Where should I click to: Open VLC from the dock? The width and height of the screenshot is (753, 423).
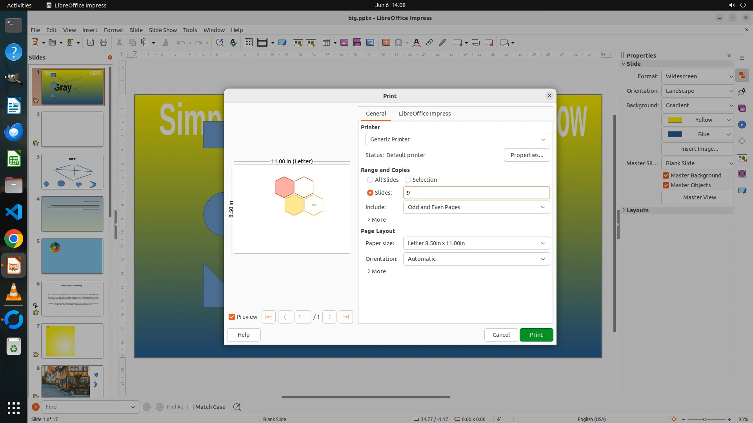point(14,293)
